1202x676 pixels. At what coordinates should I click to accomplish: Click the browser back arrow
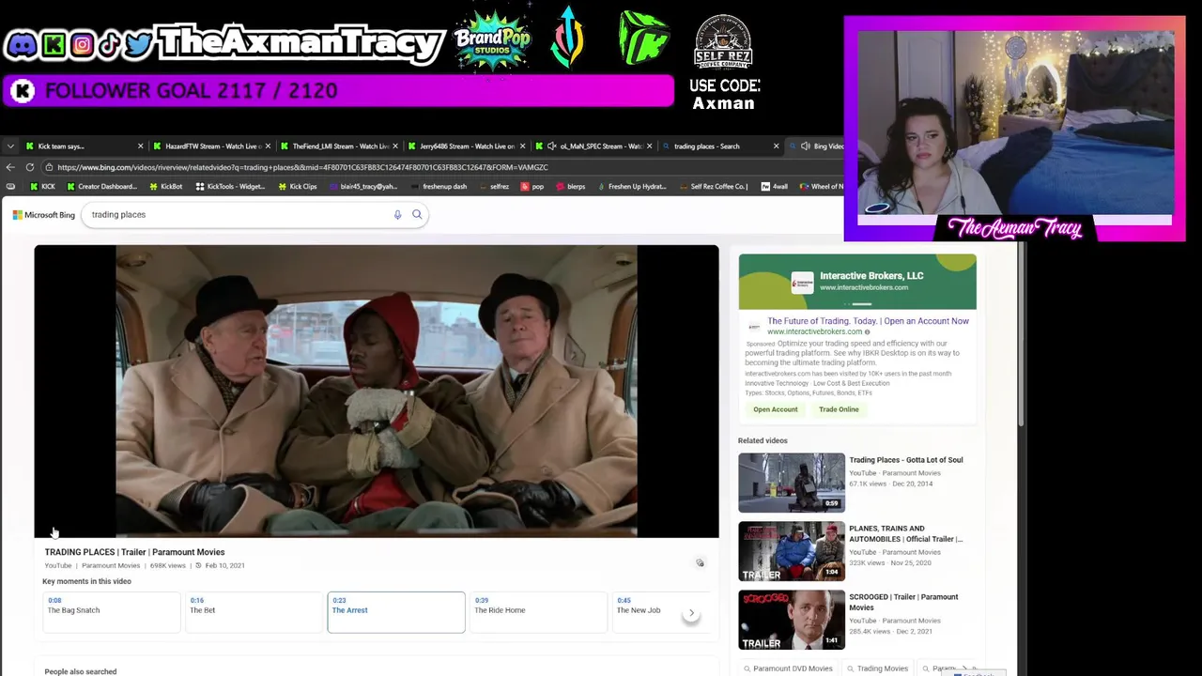point(10,167)
